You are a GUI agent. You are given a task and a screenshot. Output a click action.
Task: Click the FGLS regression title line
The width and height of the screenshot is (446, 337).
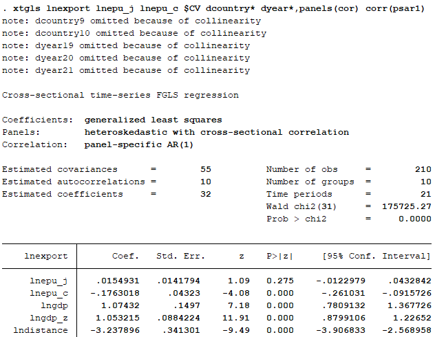[120, 95]
